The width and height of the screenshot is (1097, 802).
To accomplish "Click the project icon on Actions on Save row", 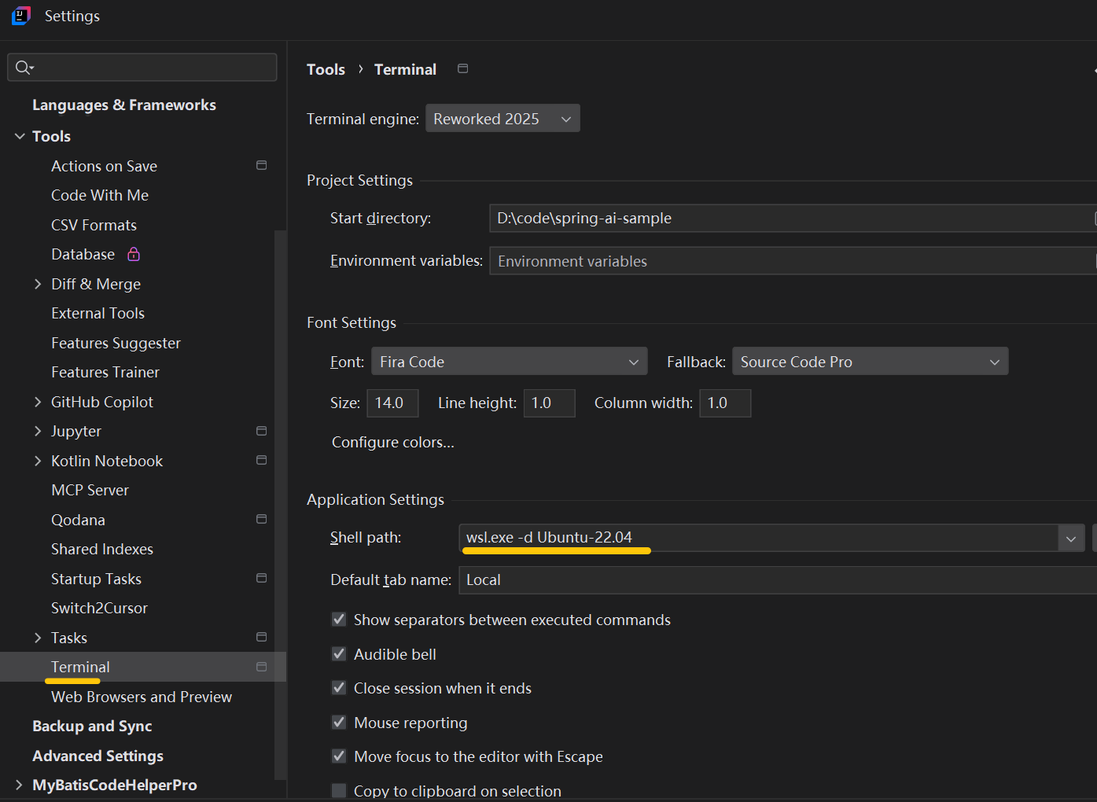I will click(262, 165).
